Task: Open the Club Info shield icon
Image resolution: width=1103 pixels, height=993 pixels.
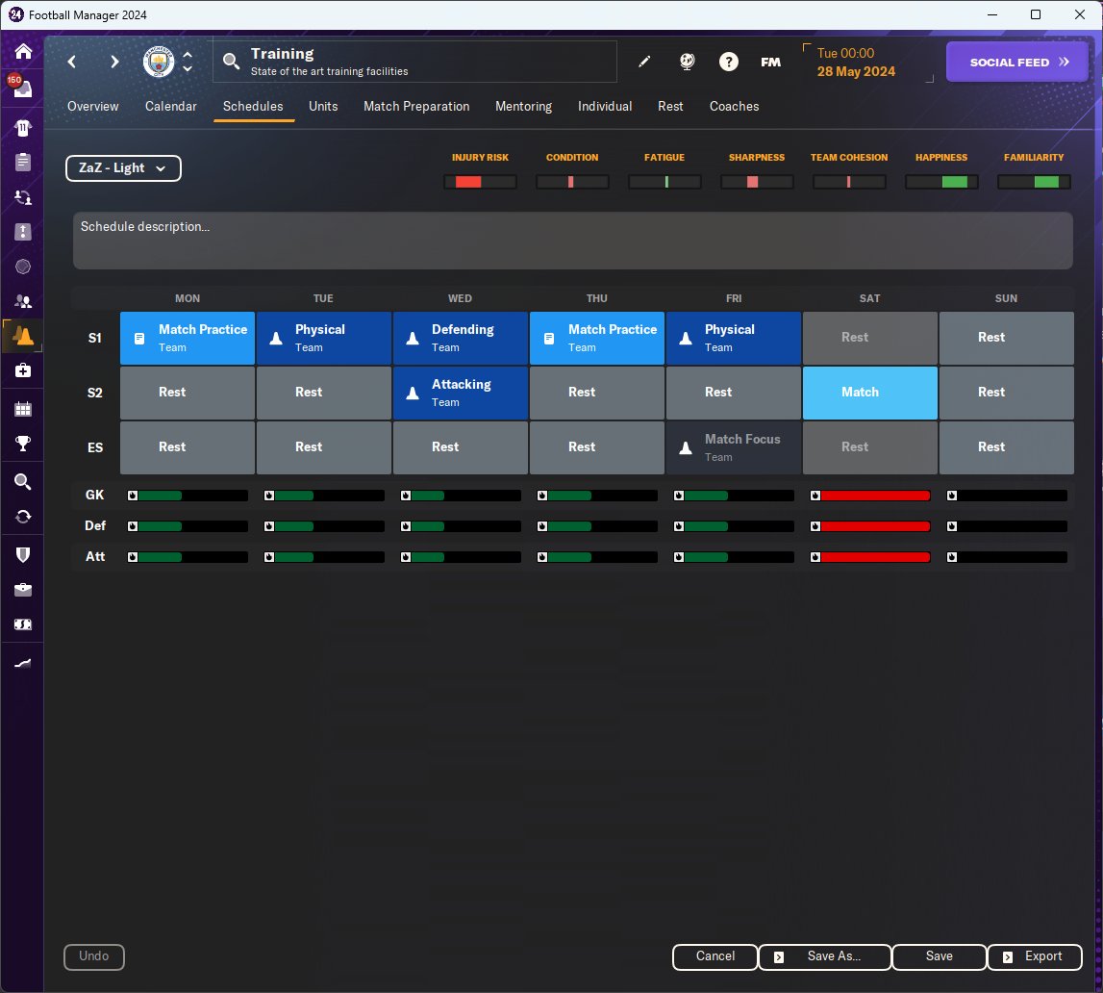Action: 22,555
